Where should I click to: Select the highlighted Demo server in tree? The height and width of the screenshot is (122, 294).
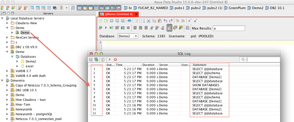click(x=25, y=33)
